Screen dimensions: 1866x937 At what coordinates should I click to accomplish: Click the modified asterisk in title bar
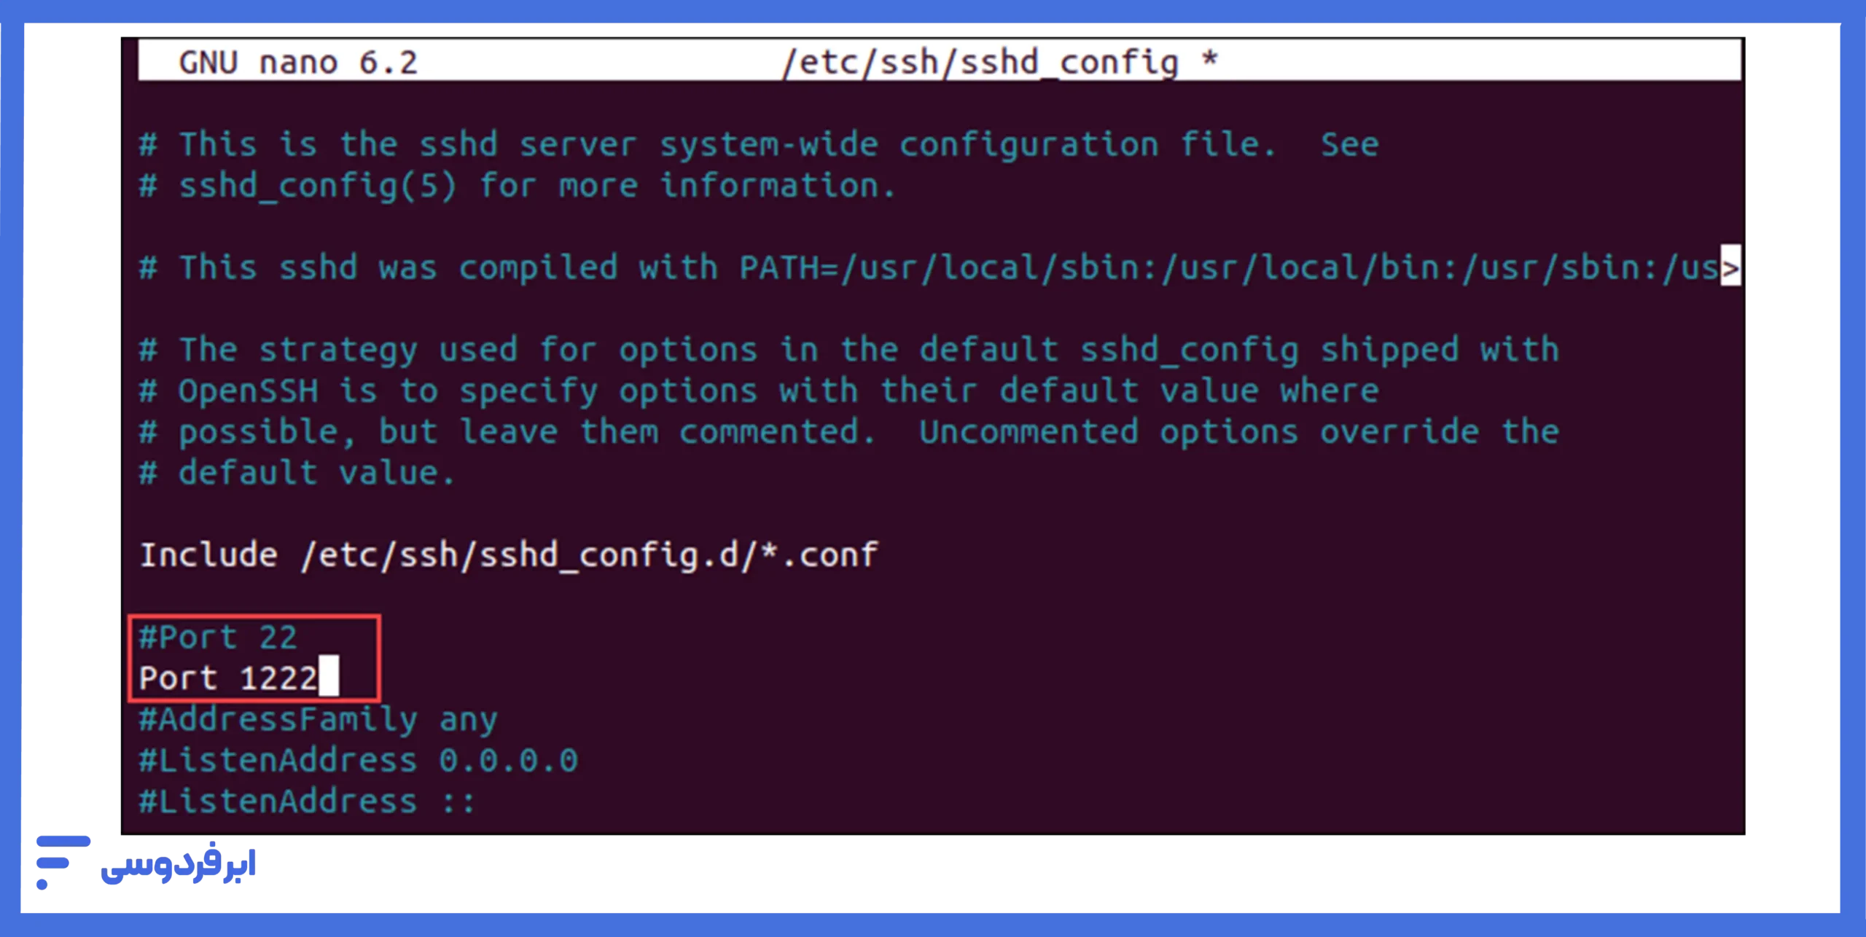point(1210,60)
